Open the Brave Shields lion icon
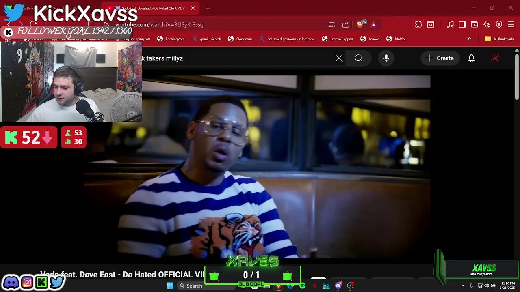Viewport: 520px width, 292px height. 360,24
